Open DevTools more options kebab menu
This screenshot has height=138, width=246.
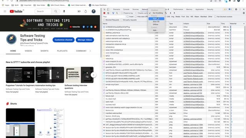pos(240,9)
